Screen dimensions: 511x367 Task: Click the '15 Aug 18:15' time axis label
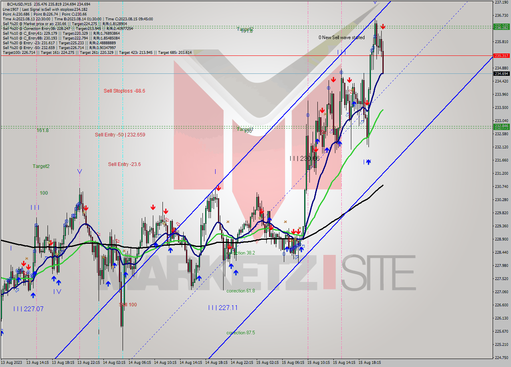370,363
